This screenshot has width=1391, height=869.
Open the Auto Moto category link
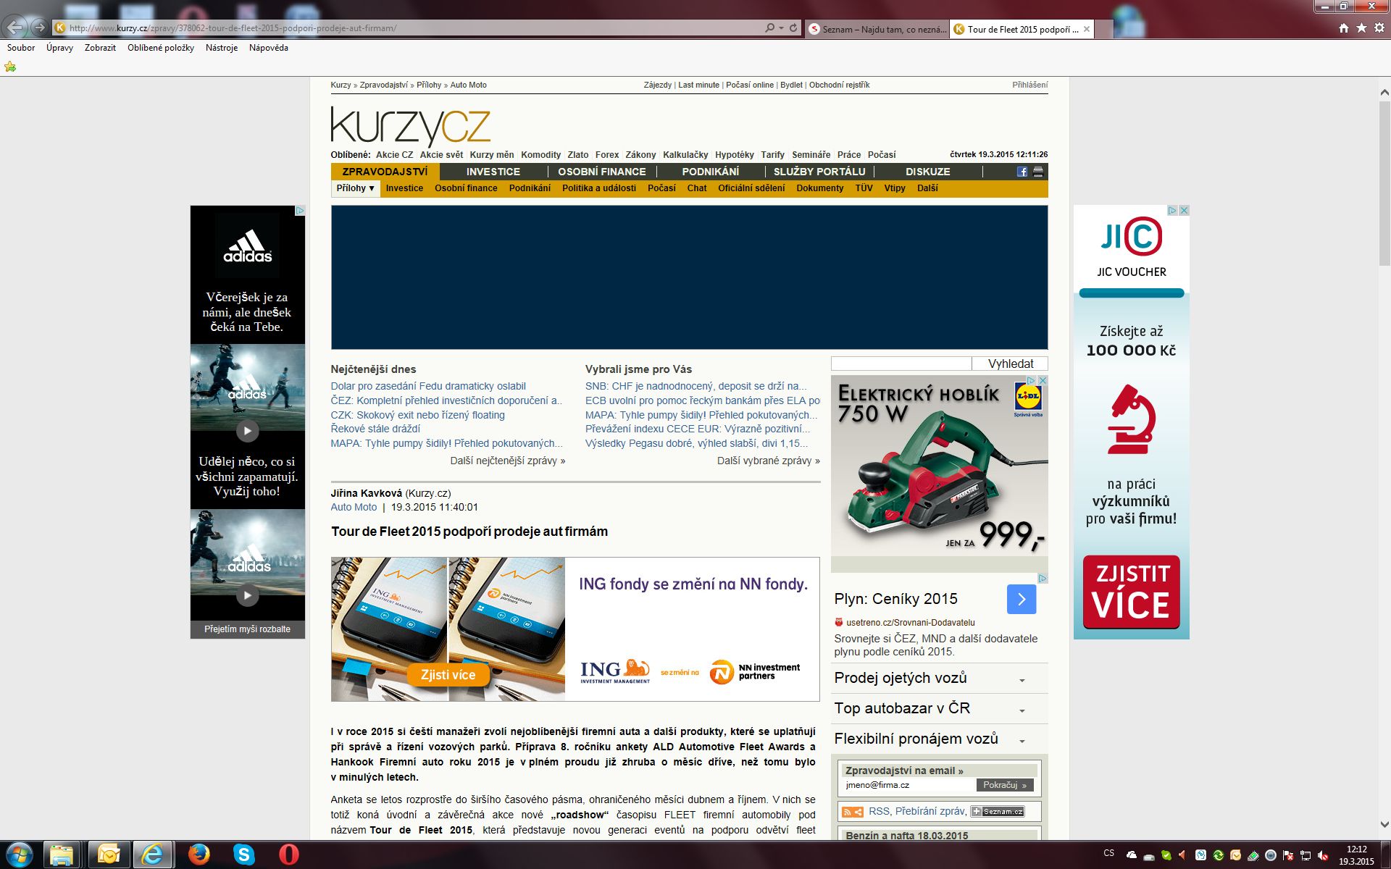click(x=354, y=508)
